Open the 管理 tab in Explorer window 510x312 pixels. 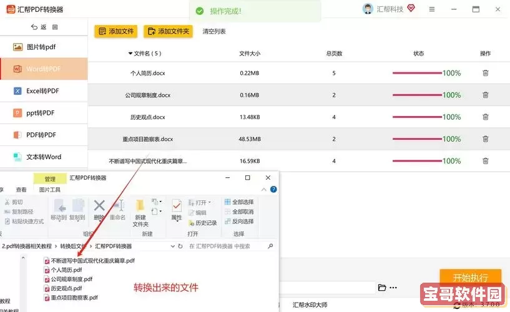pos(50,178)
